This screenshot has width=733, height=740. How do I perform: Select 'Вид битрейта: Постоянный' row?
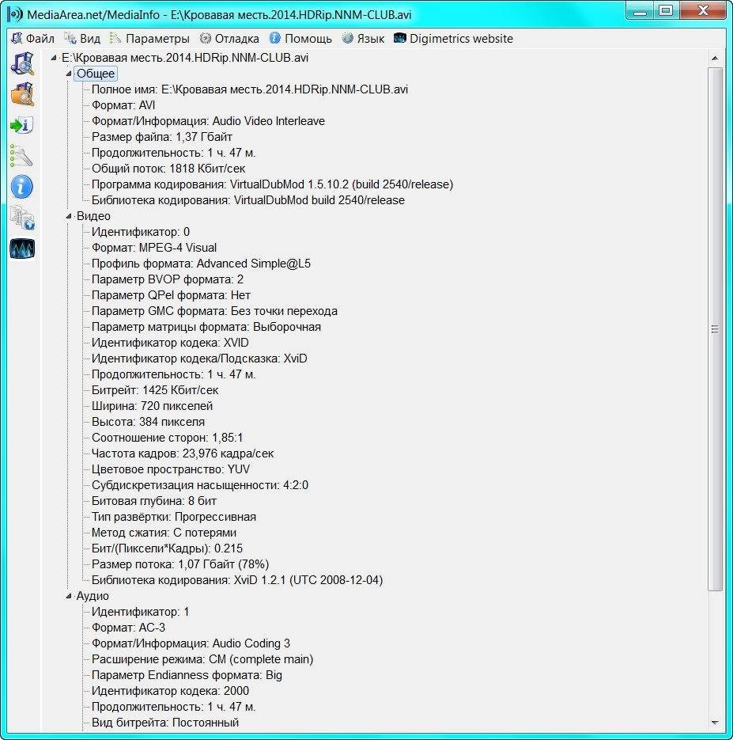(165, 723)
